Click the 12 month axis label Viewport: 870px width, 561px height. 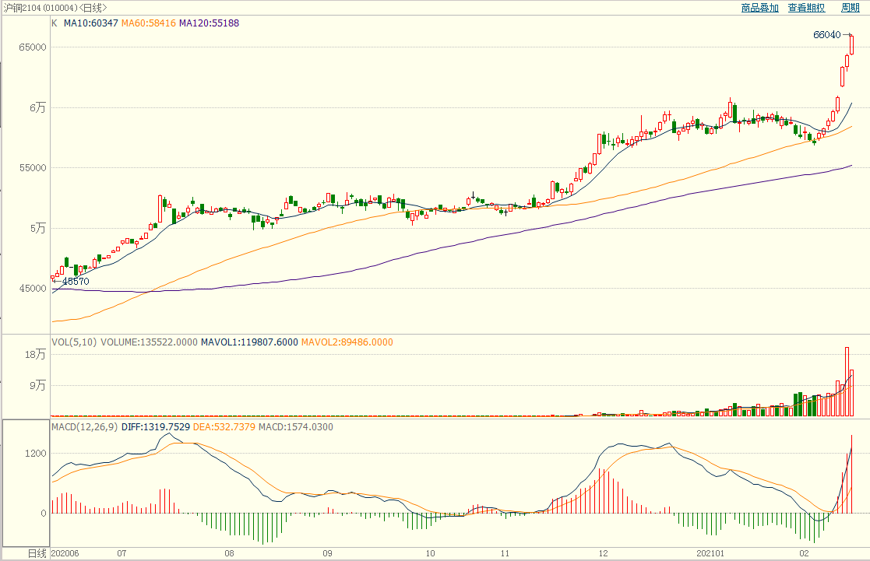pyautogui.click(x=604, y=554)
